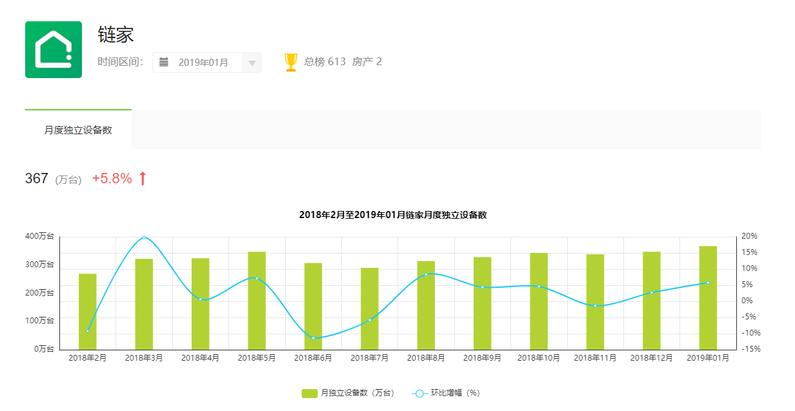The height and width of the screenshot is (411, 795).
Task: Click the 2018年8月 x-axis label
Action: 426,358
